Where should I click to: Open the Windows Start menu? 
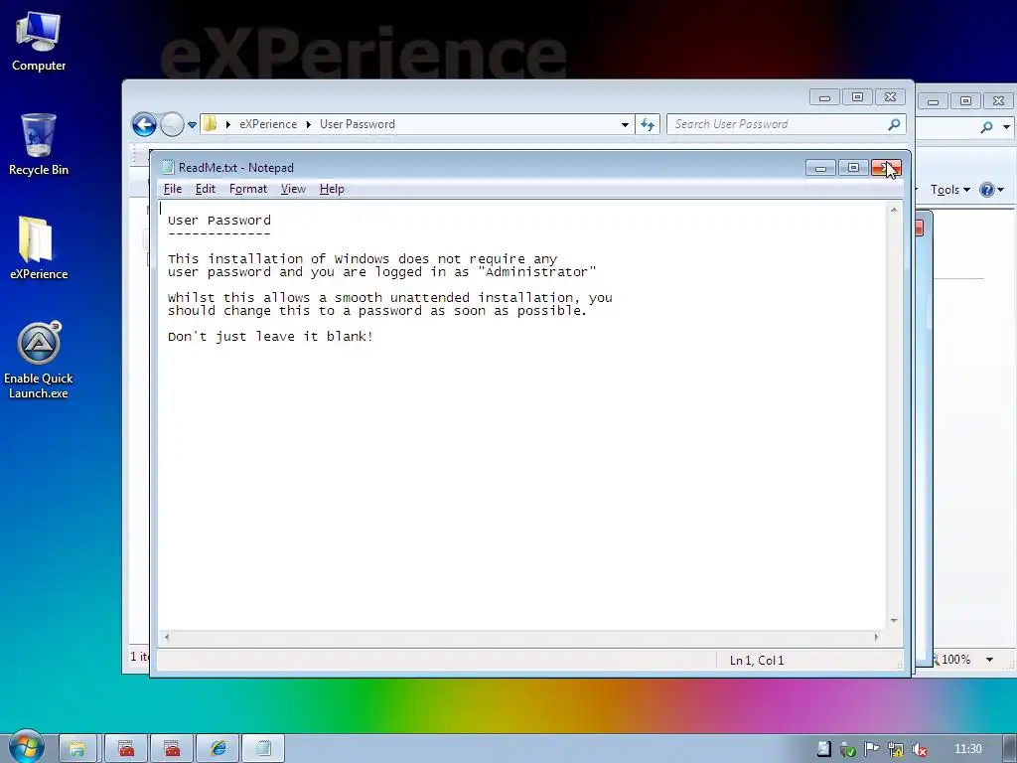(26, 747)
